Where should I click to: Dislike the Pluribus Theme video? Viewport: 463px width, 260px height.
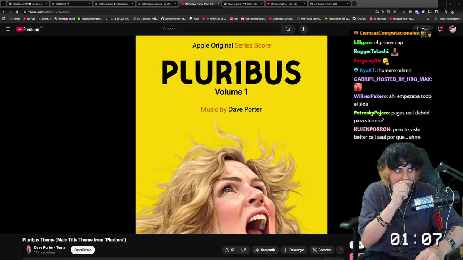click(x=243, y=250)
